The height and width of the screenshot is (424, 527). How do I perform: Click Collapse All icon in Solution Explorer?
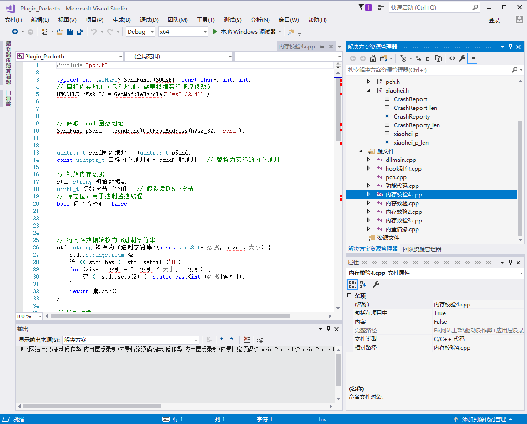click(429, 58)
